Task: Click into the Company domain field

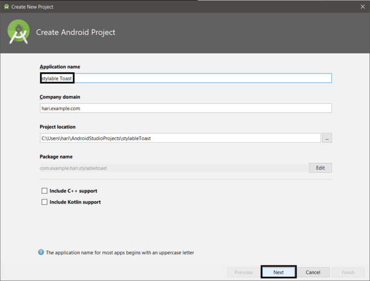Action: 186,108
